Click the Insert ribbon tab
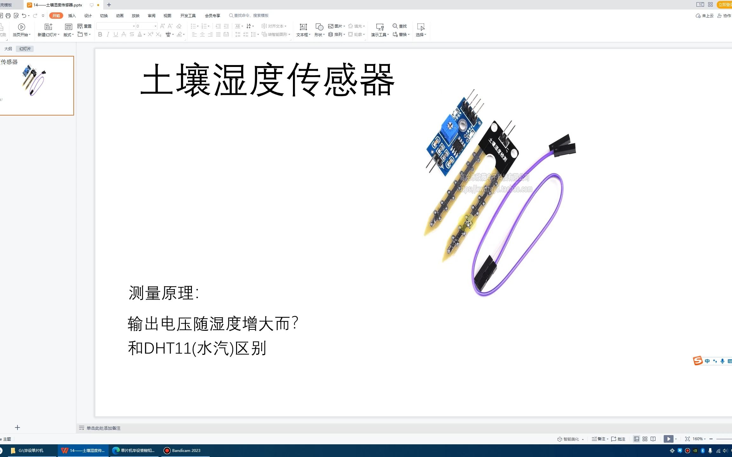Viewport: 732px width, 457px height. coord(72,15)
